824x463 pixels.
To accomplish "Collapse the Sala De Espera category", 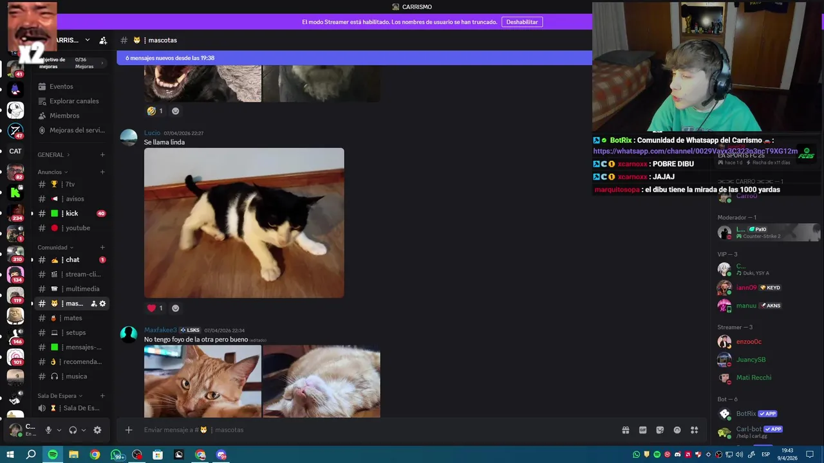I will (x=61, y=396).
